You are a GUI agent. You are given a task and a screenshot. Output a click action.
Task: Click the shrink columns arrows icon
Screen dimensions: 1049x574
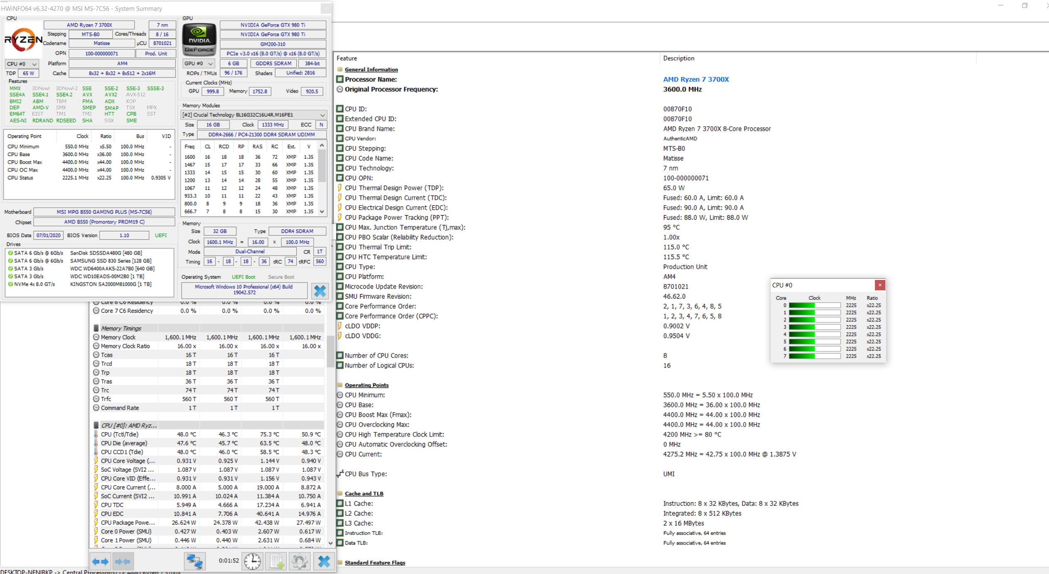click(123, 562)
